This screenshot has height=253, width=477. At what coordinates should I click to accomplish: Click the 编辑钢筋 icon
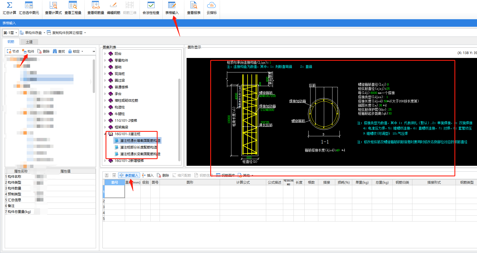click(x=114, y=5)
